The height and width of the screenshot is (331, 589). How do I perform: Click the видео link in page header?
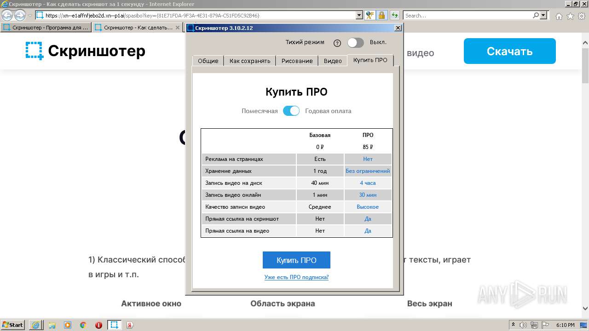pos(421,53)
